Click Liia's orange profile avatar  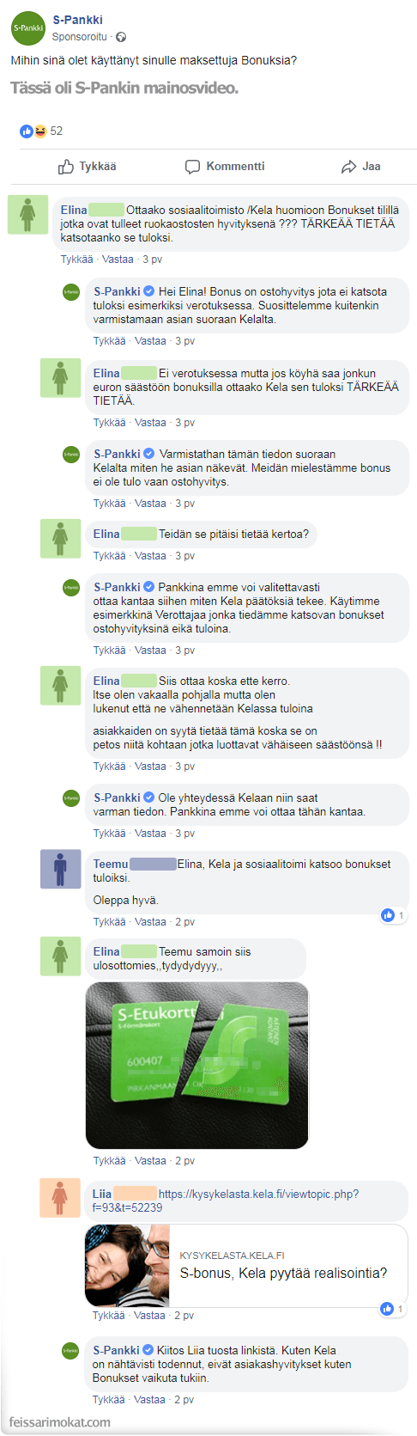click(x=60, y=1197)
